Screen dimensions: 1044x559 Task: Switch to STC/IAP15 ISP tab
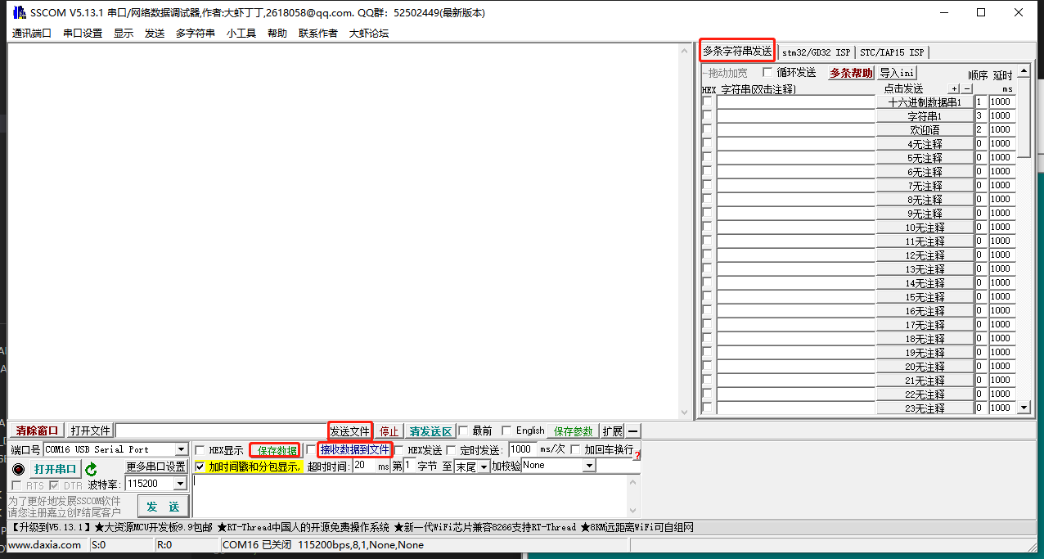[892, 52]
